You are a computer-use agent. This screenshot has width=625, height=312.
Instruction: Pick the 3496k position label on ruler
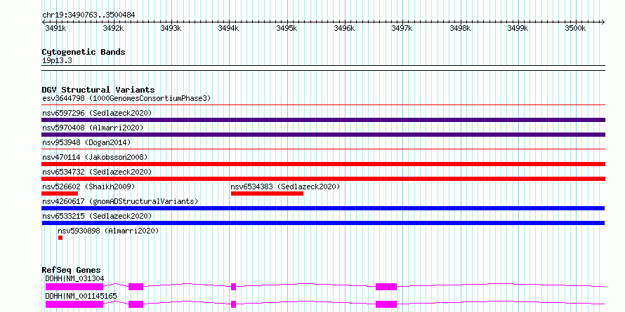344,28
